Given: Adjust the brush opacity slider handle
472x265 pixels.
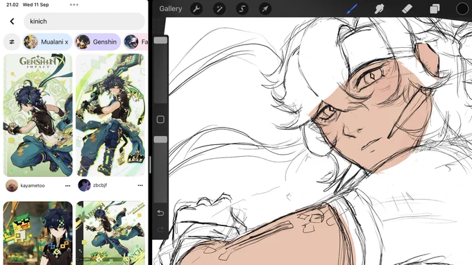Looking at the screenshot, I should pos(160,139).
